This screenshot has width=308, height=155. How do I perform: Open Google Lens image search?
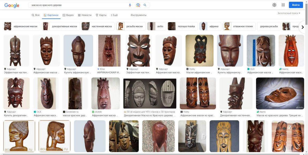[x=138, y=5]
